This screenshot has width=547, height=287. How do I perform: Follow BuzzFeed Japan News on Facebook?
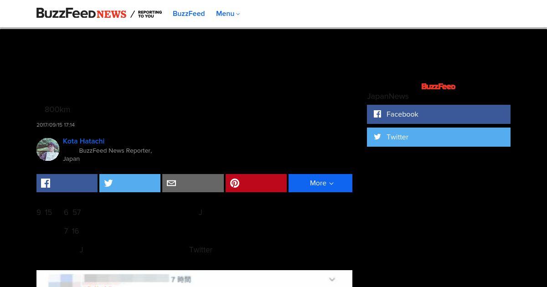click(439, 114)
